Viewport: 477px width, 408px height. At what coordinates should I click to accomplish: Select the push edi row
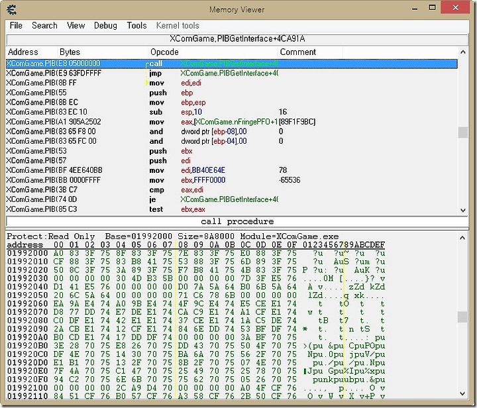point(231,161)
